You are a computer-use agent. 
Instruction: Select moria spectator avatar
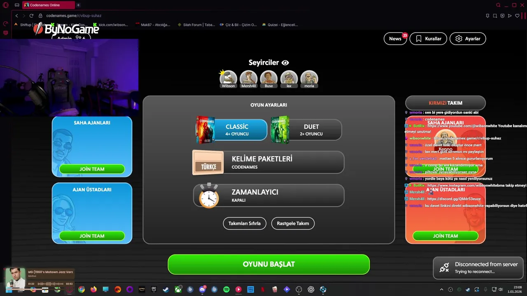(x=309, y=79)
